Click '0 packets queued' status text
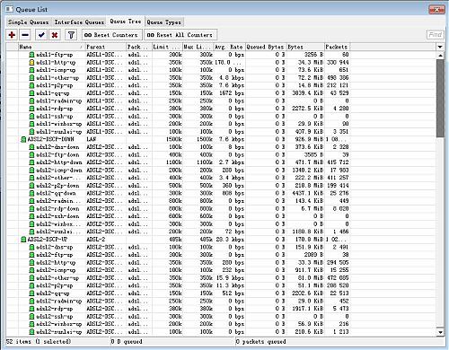Screen dimensions: 449x350 click(261, 342)
